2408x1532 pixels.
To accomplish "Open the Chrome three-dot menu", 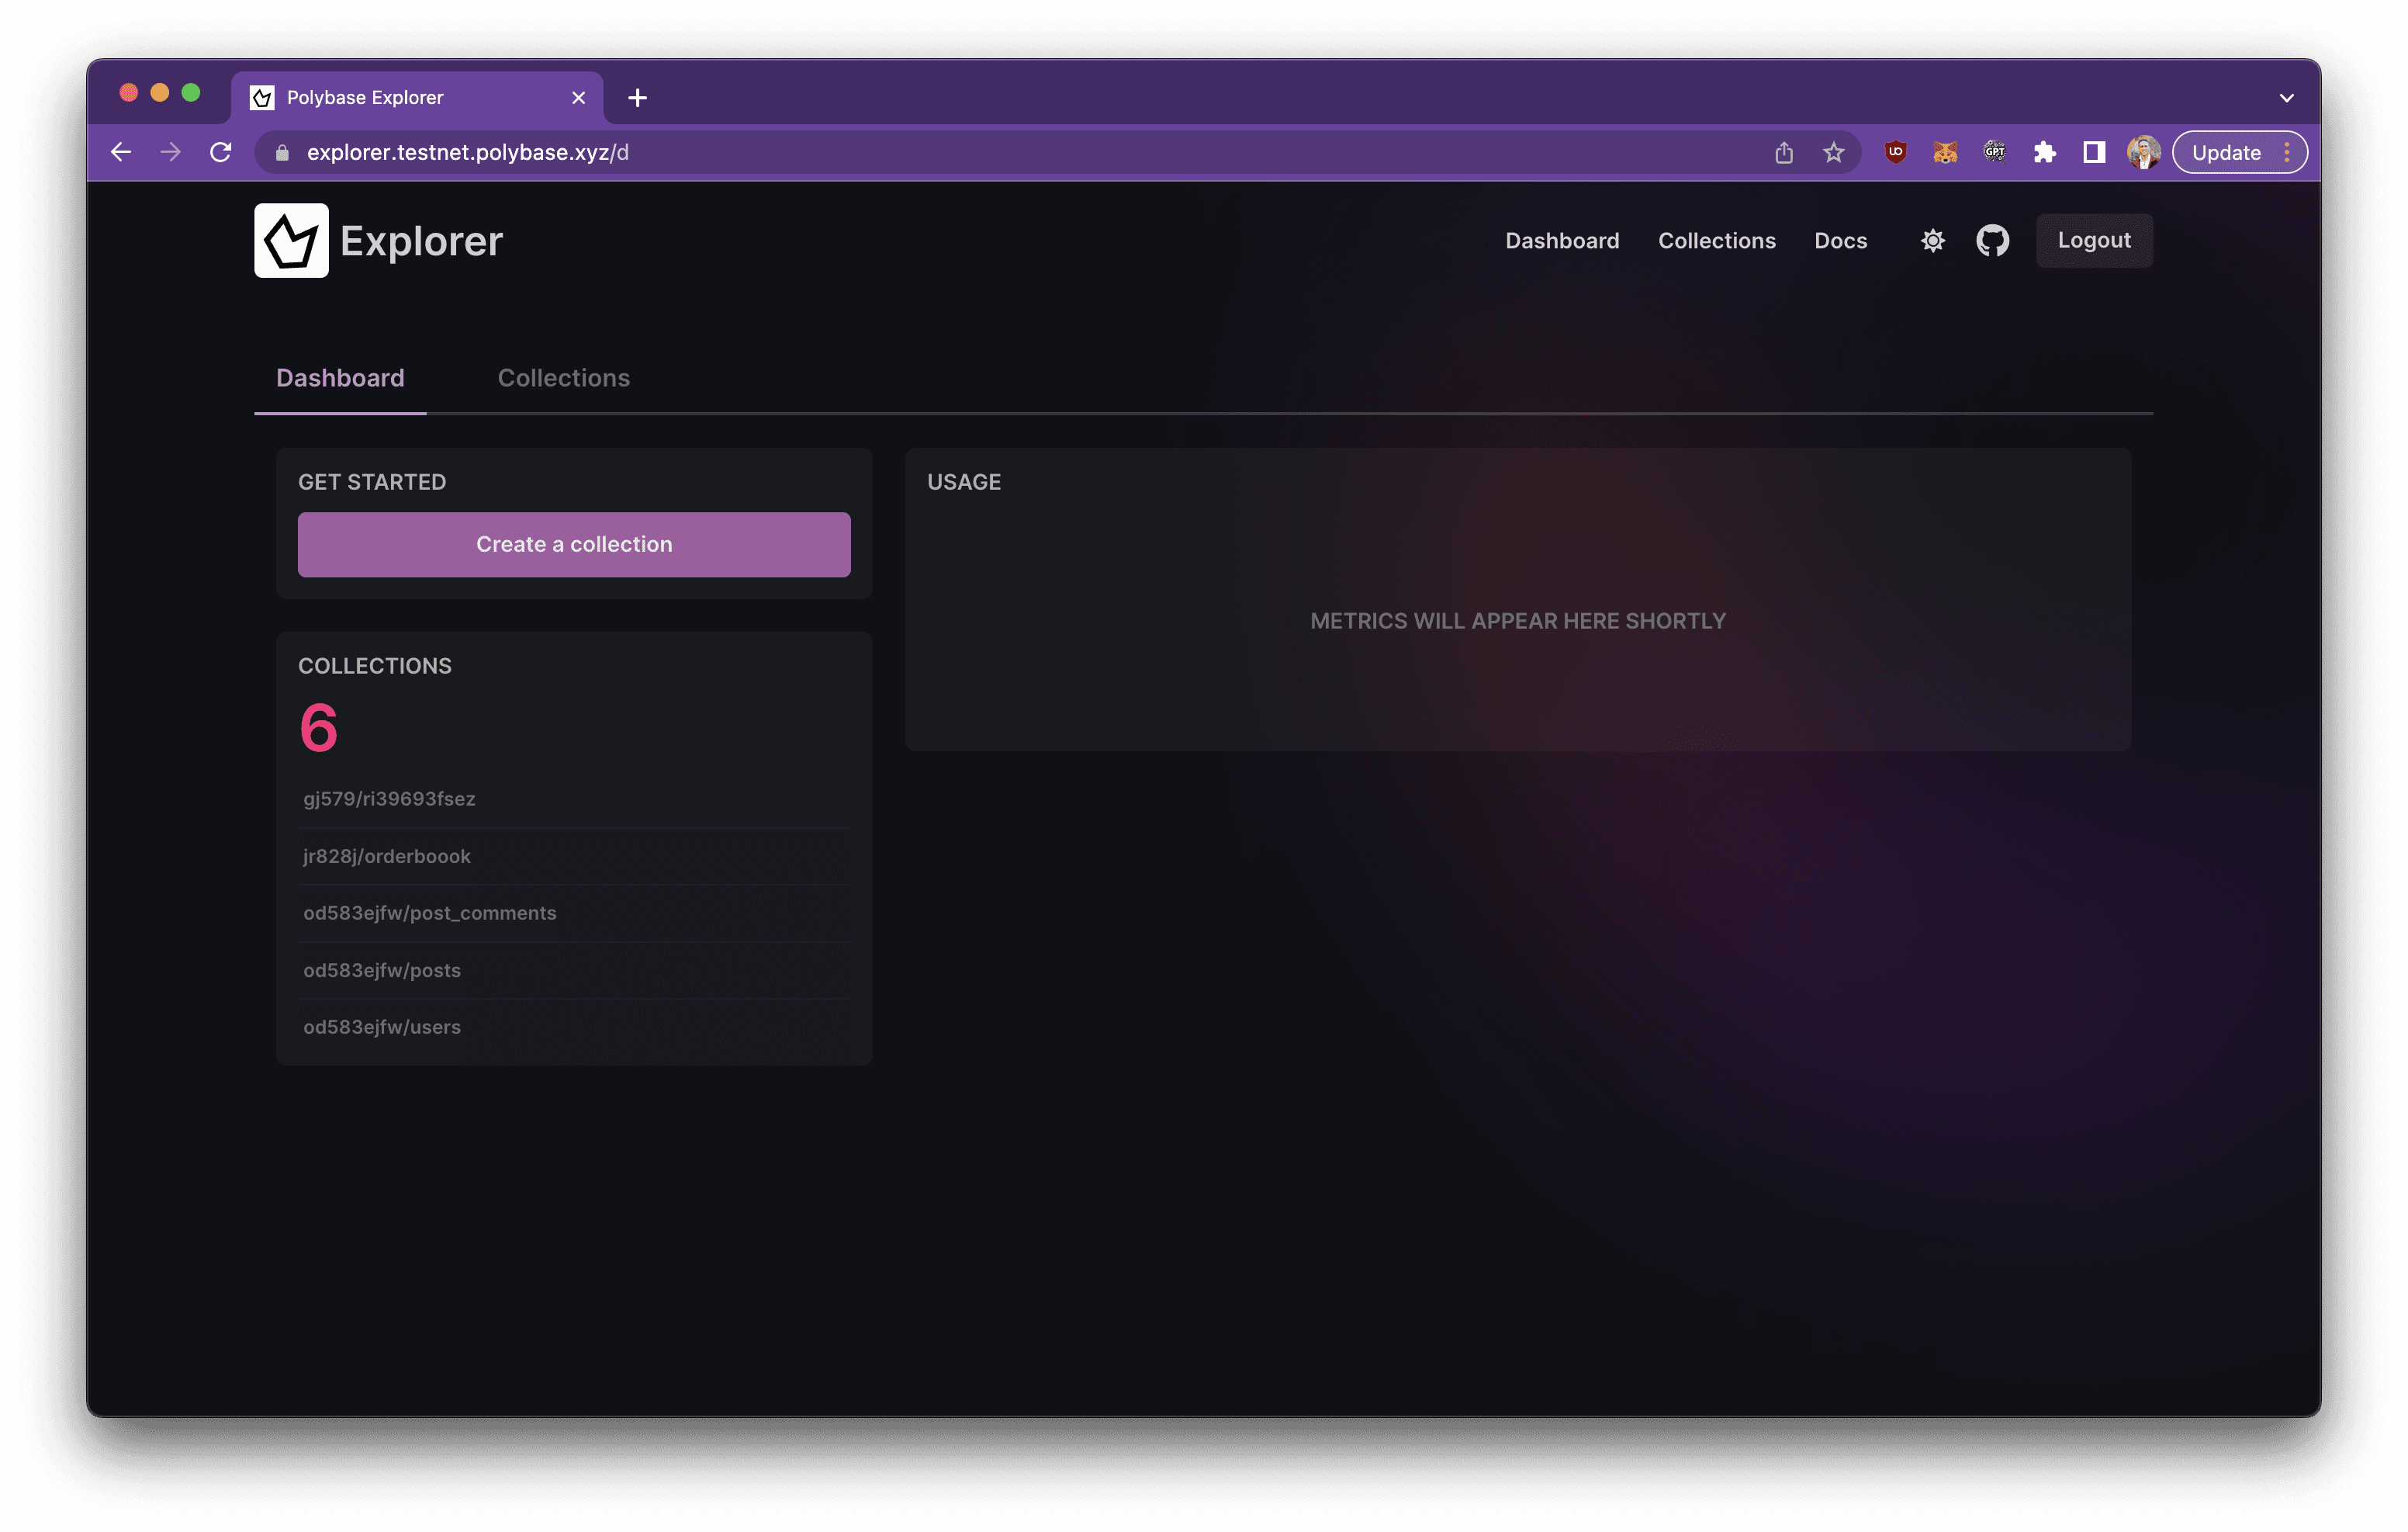I will [x=2287, y=152].
